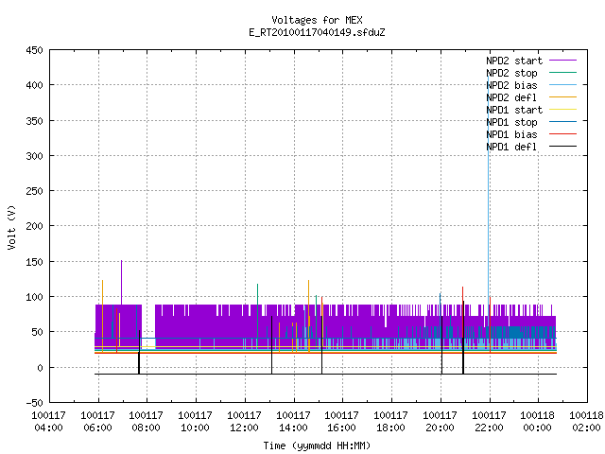Viewport: 605px width, 454px height.
Task: Select the 'NPD2 defl' legend label
Action: point(511,97)
